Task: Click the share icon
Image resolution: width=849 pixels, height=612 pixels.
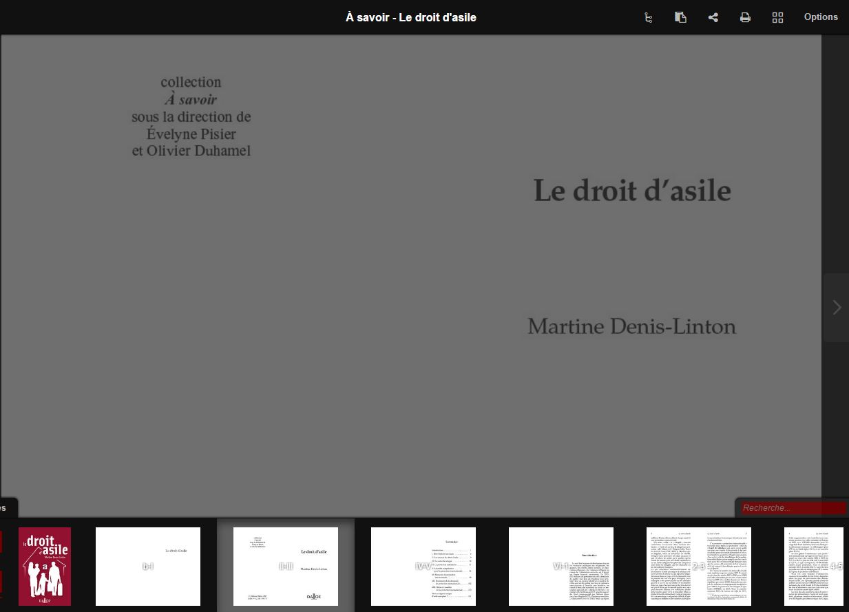Action: (x=713, y=18)
